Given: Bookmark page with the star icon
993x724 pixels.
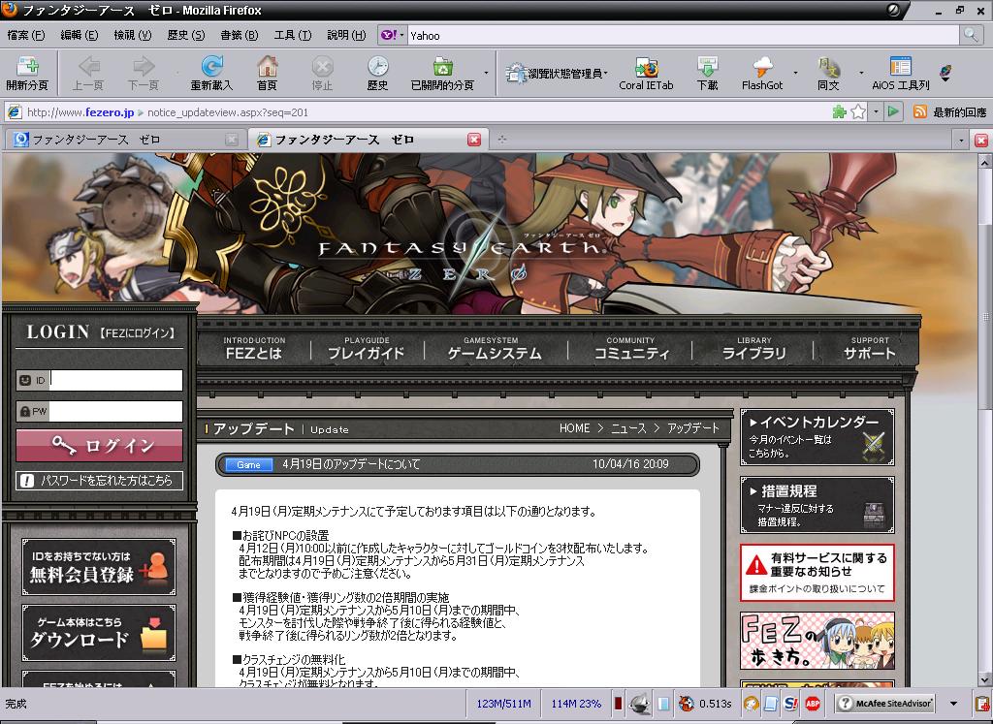Looking at the screenshot, I should pyautogui.click(x=857, y=112).
